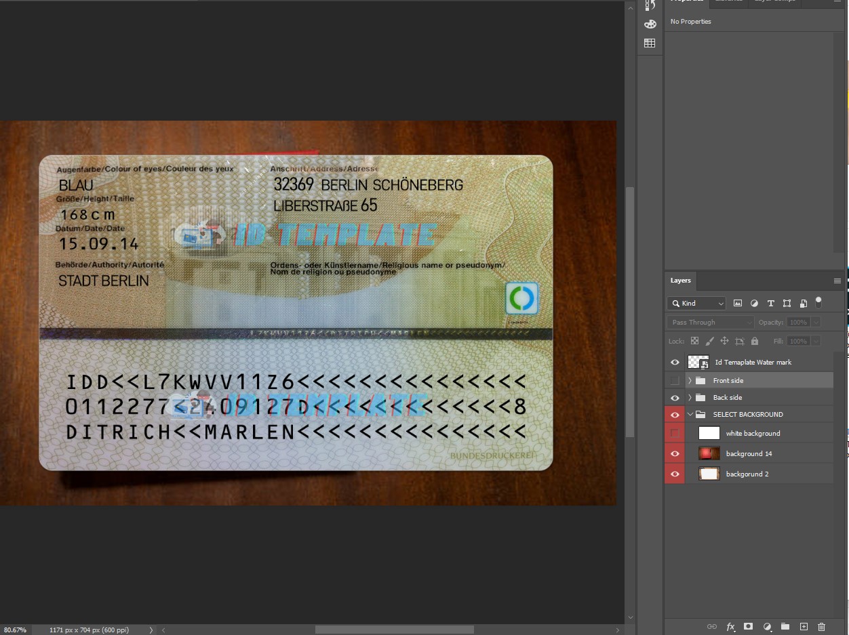Click the horizontal canvas scrollbar thumb

[x=395, y=630]
